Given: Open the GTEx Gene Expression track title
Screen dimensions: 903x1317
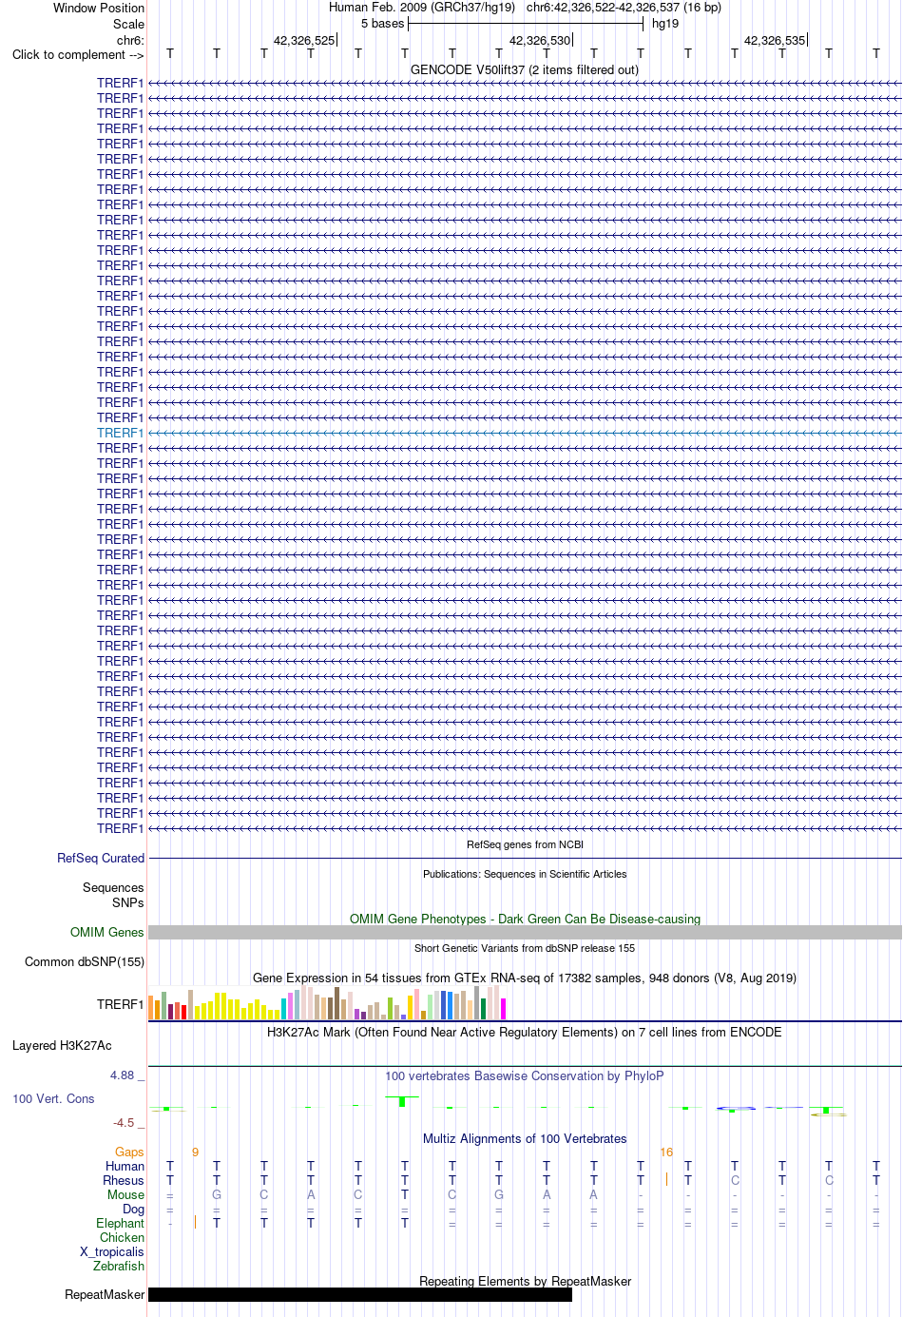Looking at the screenshot, I should (525, 978).
